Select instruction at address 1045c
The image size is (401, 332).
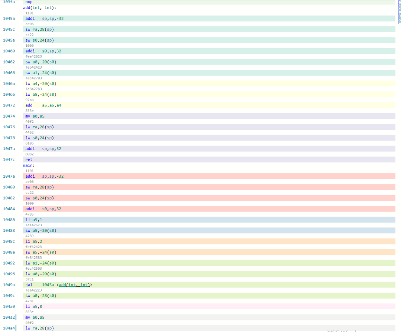click(40, 29)
